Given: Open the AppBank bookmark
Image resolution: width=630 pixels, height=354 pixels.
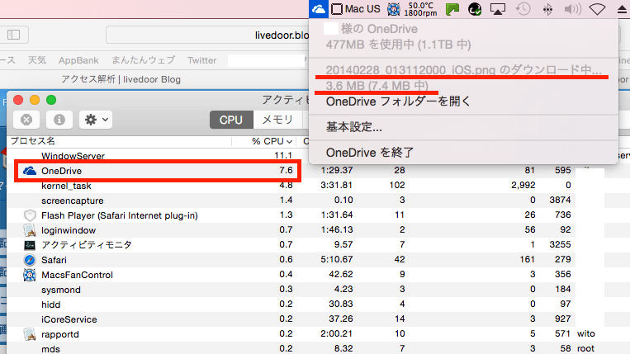Looking at the screenshot, I should click(x=78, y=60).
